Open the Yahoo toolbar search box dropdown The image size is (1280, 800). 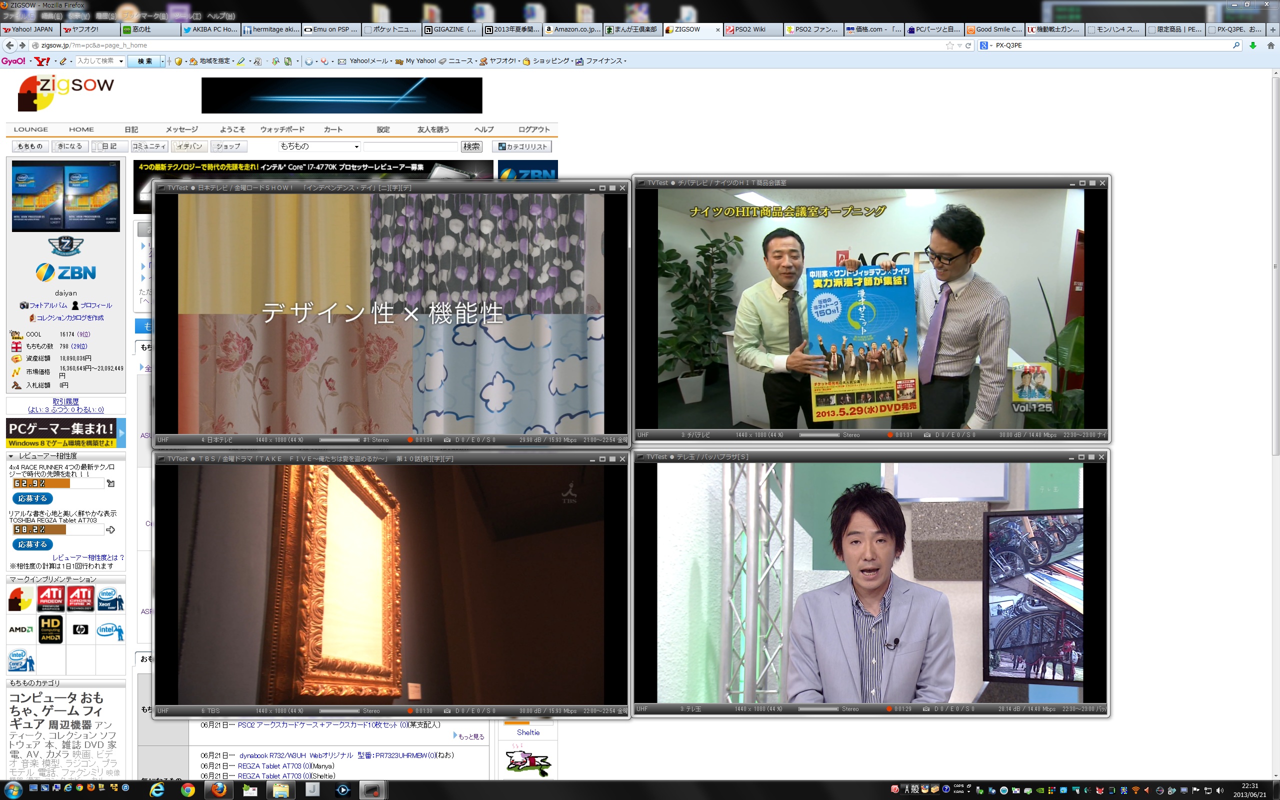click(121, 61)
